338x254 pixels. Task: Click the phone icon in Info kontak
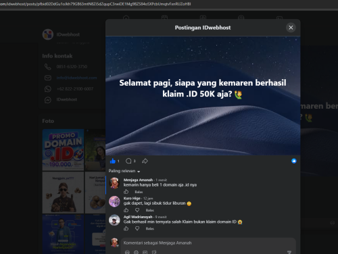pyautogui.click(x=48, y=67)
